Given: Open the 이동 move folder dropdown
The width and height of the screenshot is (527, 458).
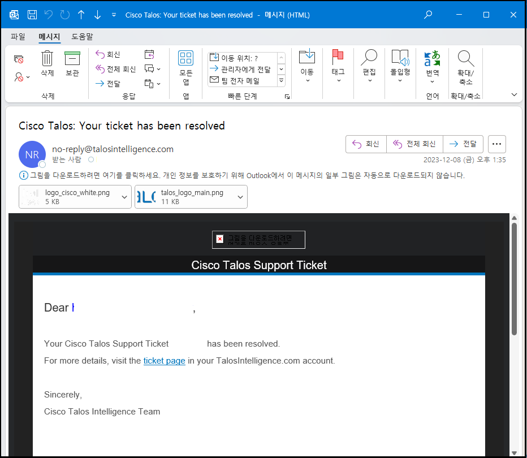Looking at the screenshot, I should coord(307,66).
